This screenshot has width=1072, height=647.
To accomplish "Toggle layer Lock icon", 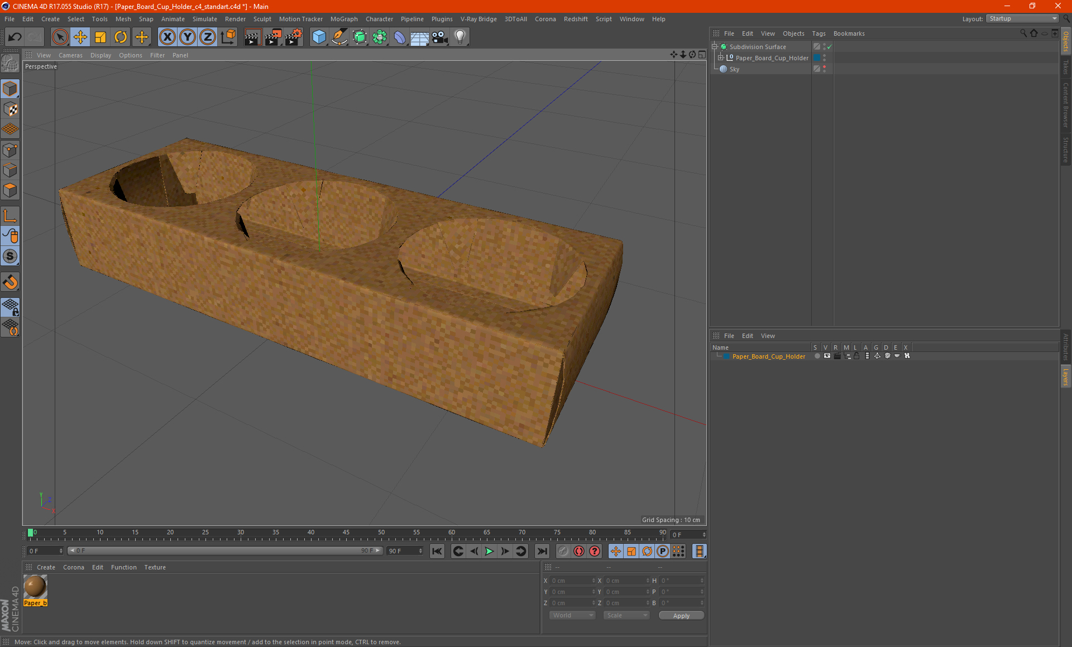I will pyautogui.click(x=856, y=356).
